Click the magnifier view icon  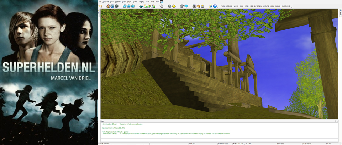(133, 6)
